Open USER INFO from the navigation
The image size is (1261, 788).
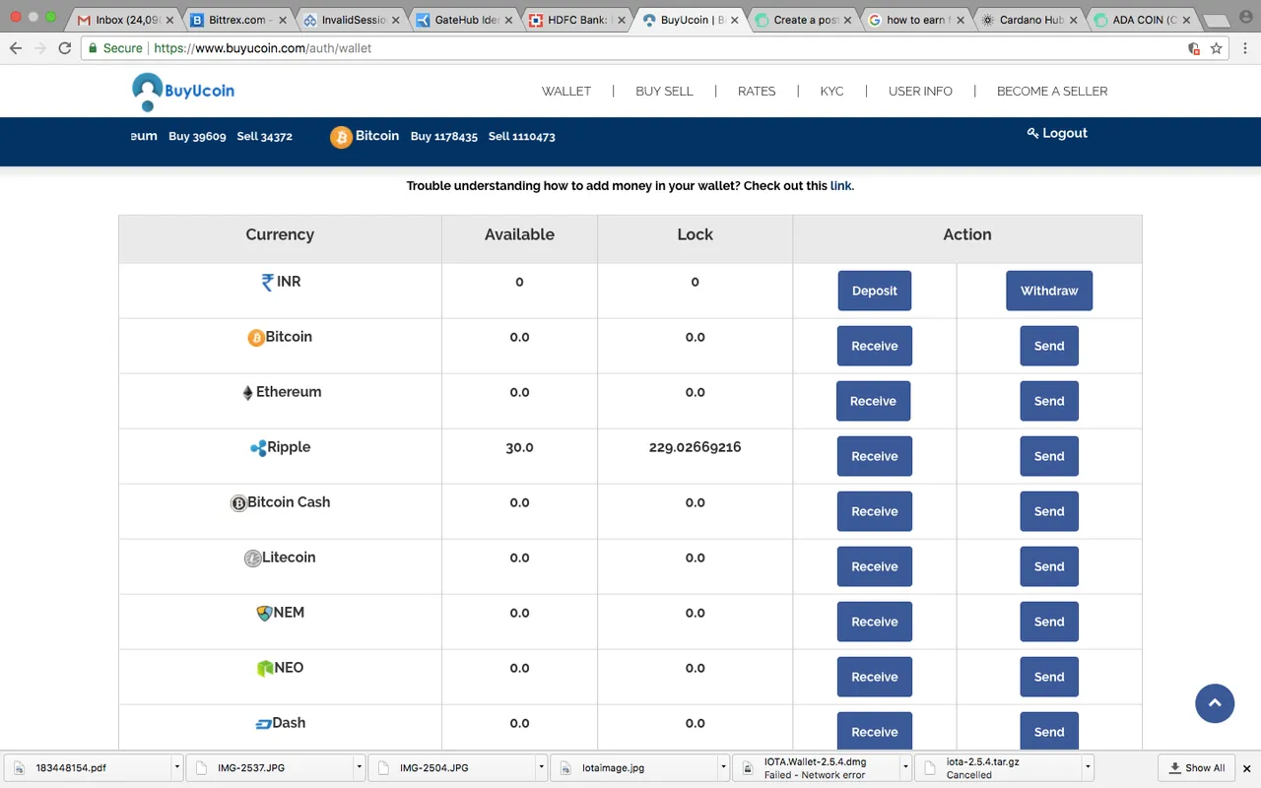(920, 91)
